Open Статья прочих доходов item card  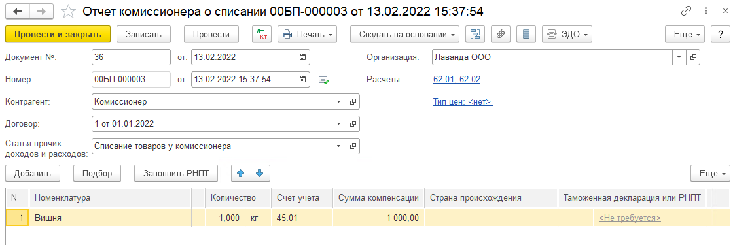353,146
